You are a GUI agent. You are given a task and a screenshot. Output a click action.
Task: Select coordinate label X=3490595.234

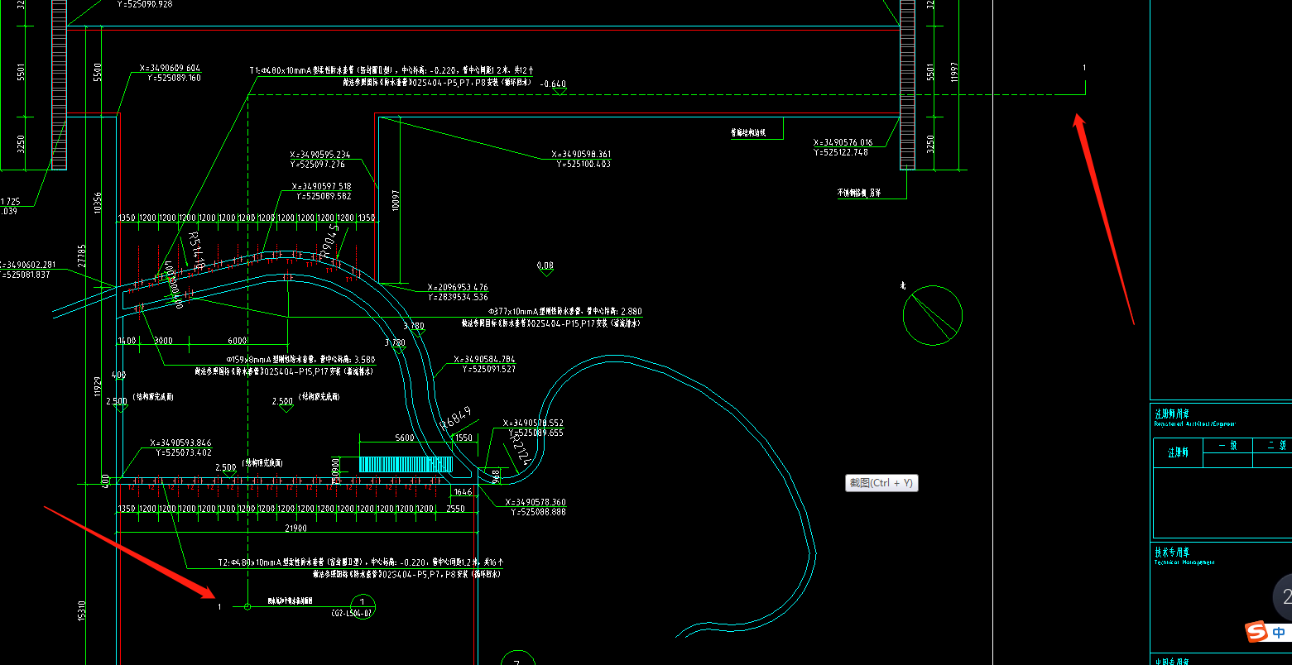click(x=320, y=155)
